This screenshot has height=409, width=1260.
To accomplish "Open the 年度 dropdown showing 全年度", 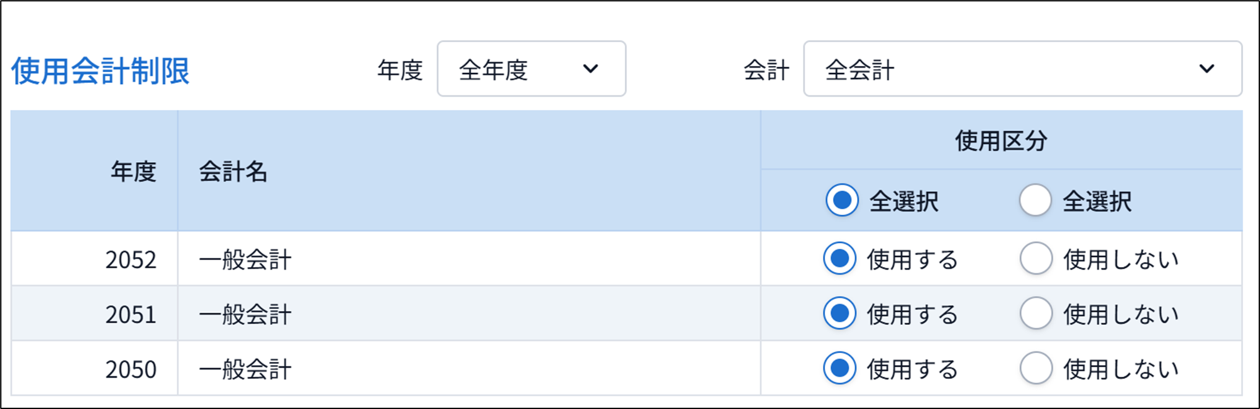I will point(531,68).
